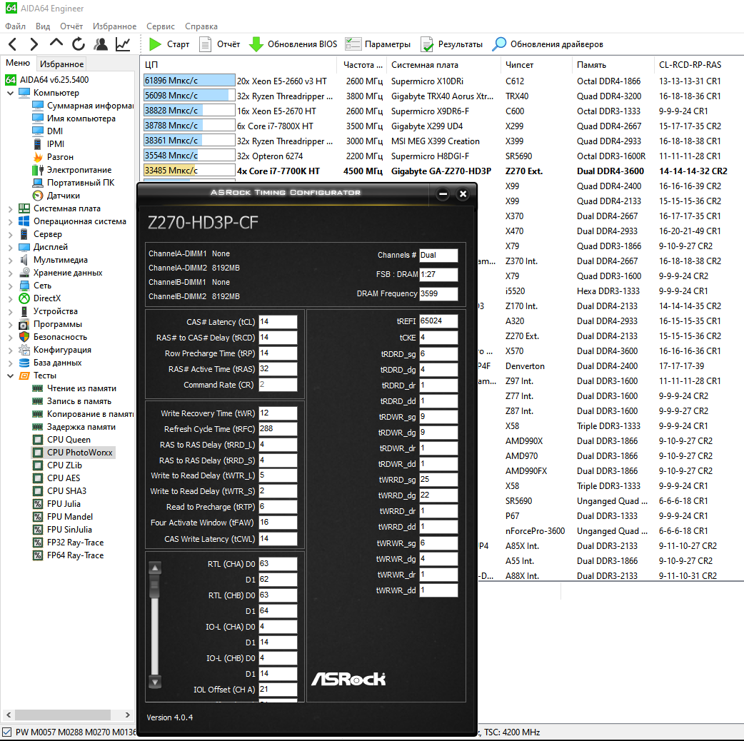Open the Избранное menu in menu bar
This screenshot has width=744, height=741.
pyautogui.click(x=114, y=26)
